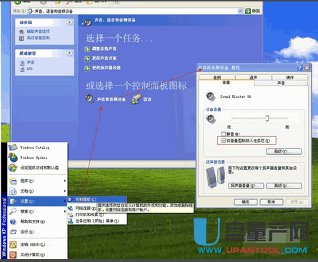Image resolution: width=318 pixels, height=262 pixels.
Task: Click the 打印机和传真 icon in the submenu
Action: (71, 215)
